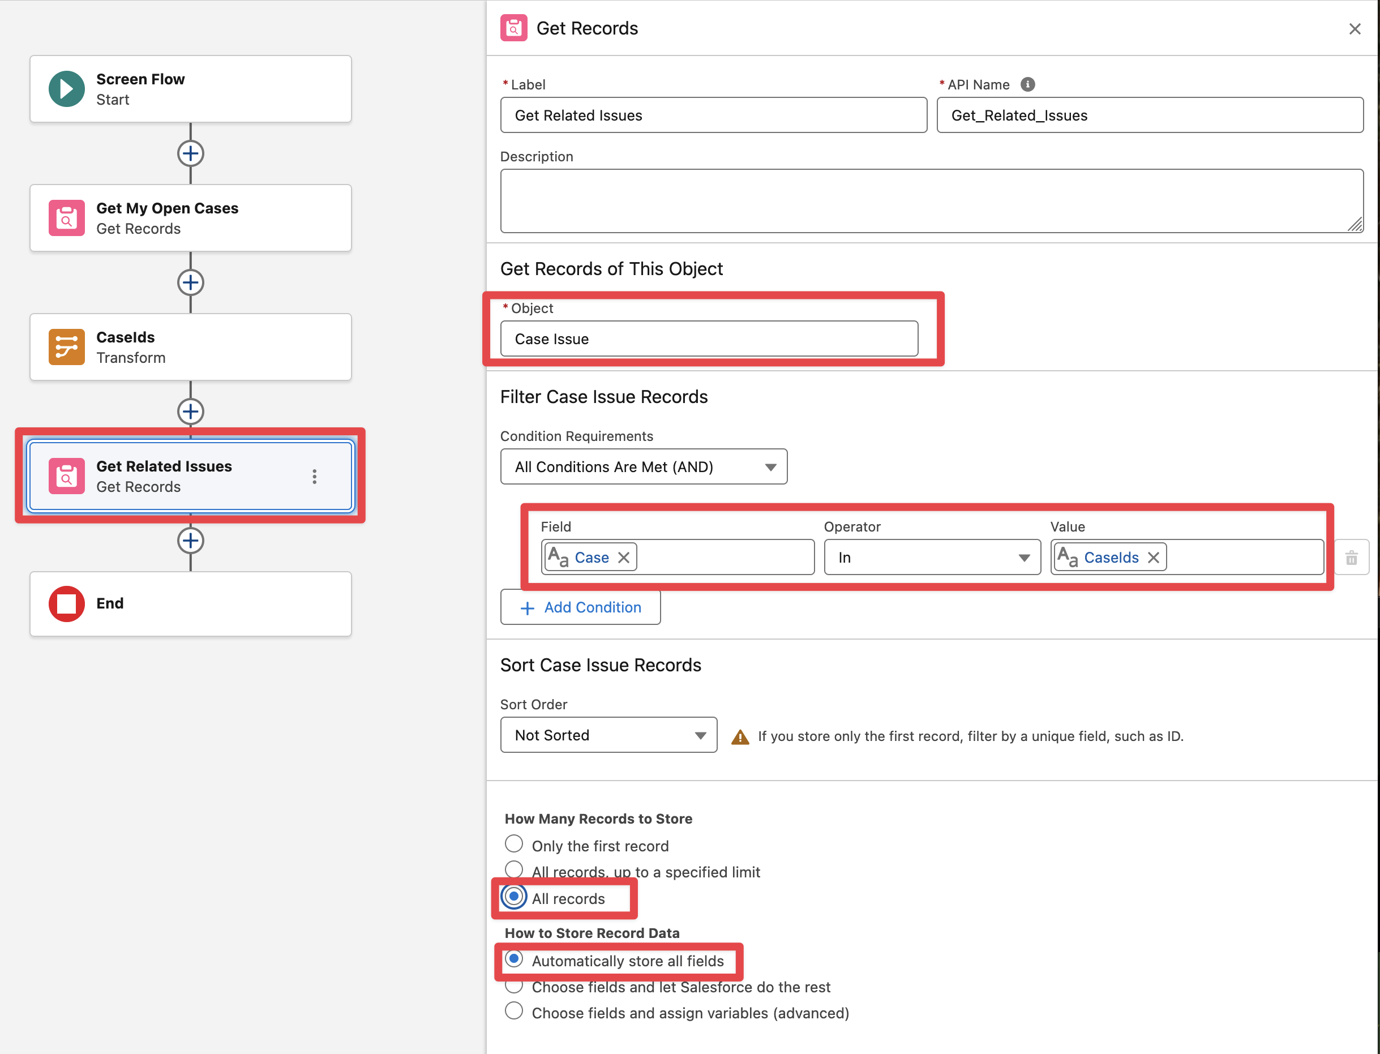Click the red End element icon

66,603
